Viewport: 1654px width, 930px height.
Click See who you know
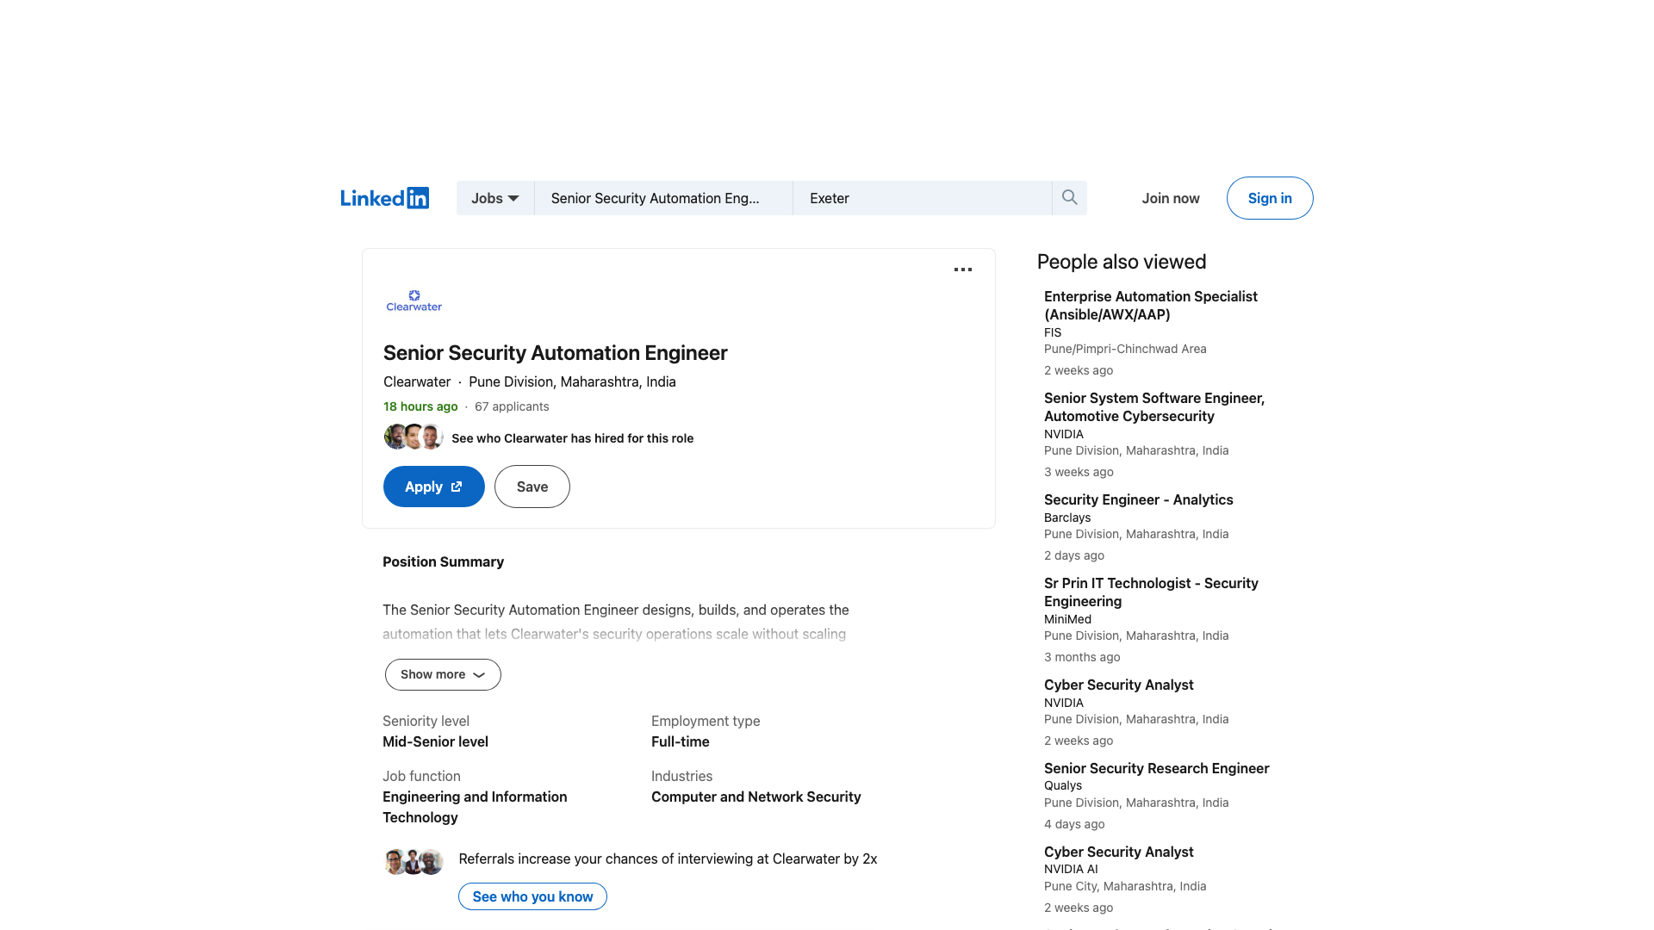532,896
